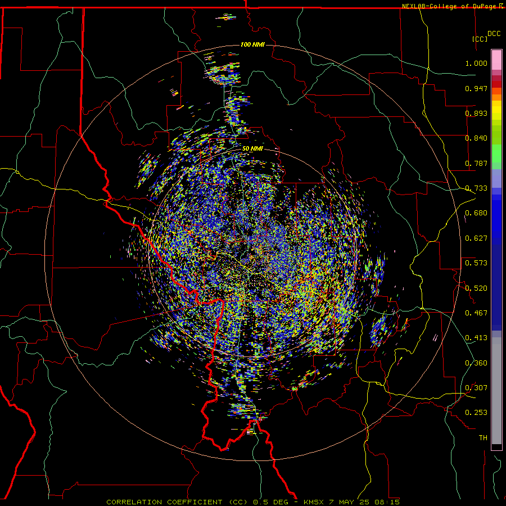Screen dimensions: 506x506
Task: Select the 0.573 scale value
Action: coord(476,263)
